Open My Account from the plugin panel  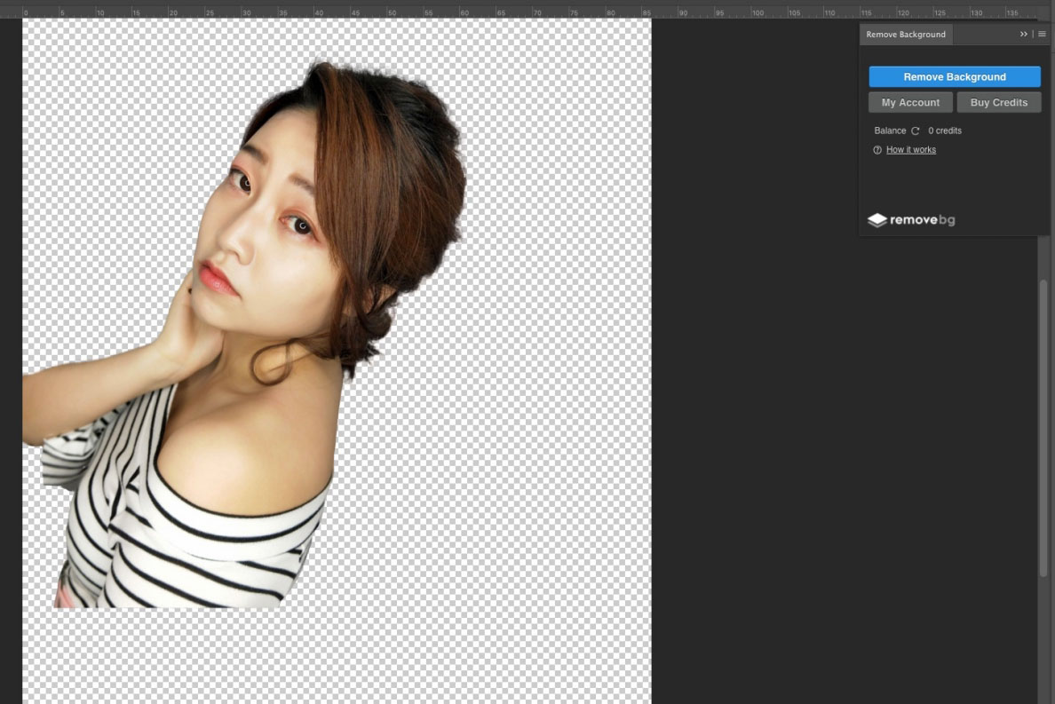[910, 101]
